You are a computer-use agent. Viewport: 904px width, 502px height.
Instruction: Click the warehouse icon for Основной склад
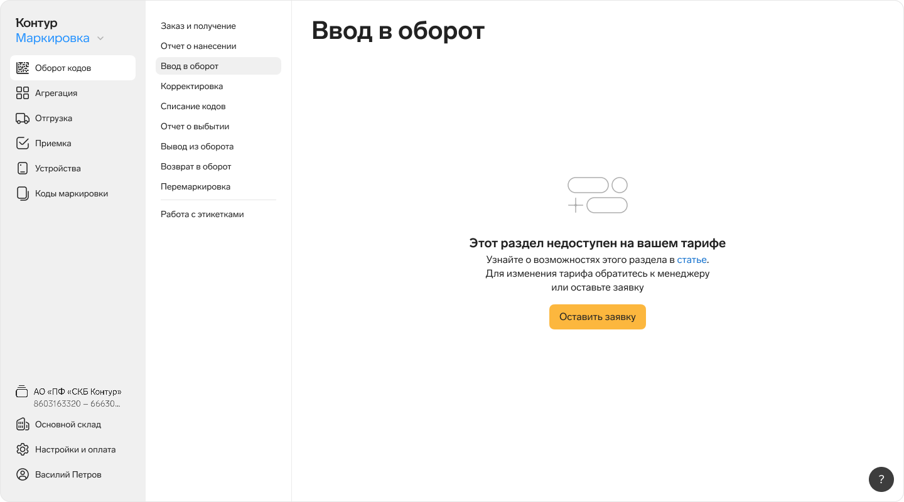pos(23,424)
